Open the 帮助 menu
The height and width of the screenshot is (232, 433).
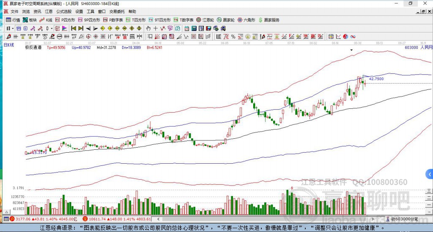pos(132,11)
